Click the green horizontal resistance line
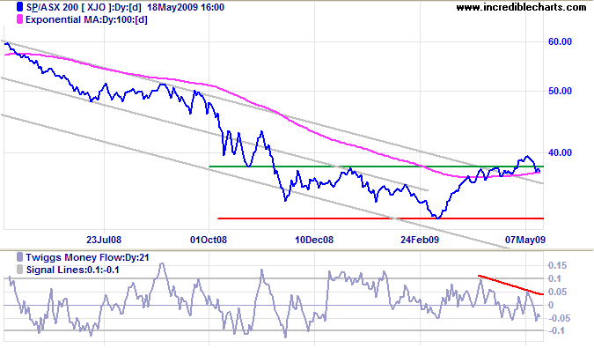The width and height of the screenshot is (594, 348). point(376,167)
